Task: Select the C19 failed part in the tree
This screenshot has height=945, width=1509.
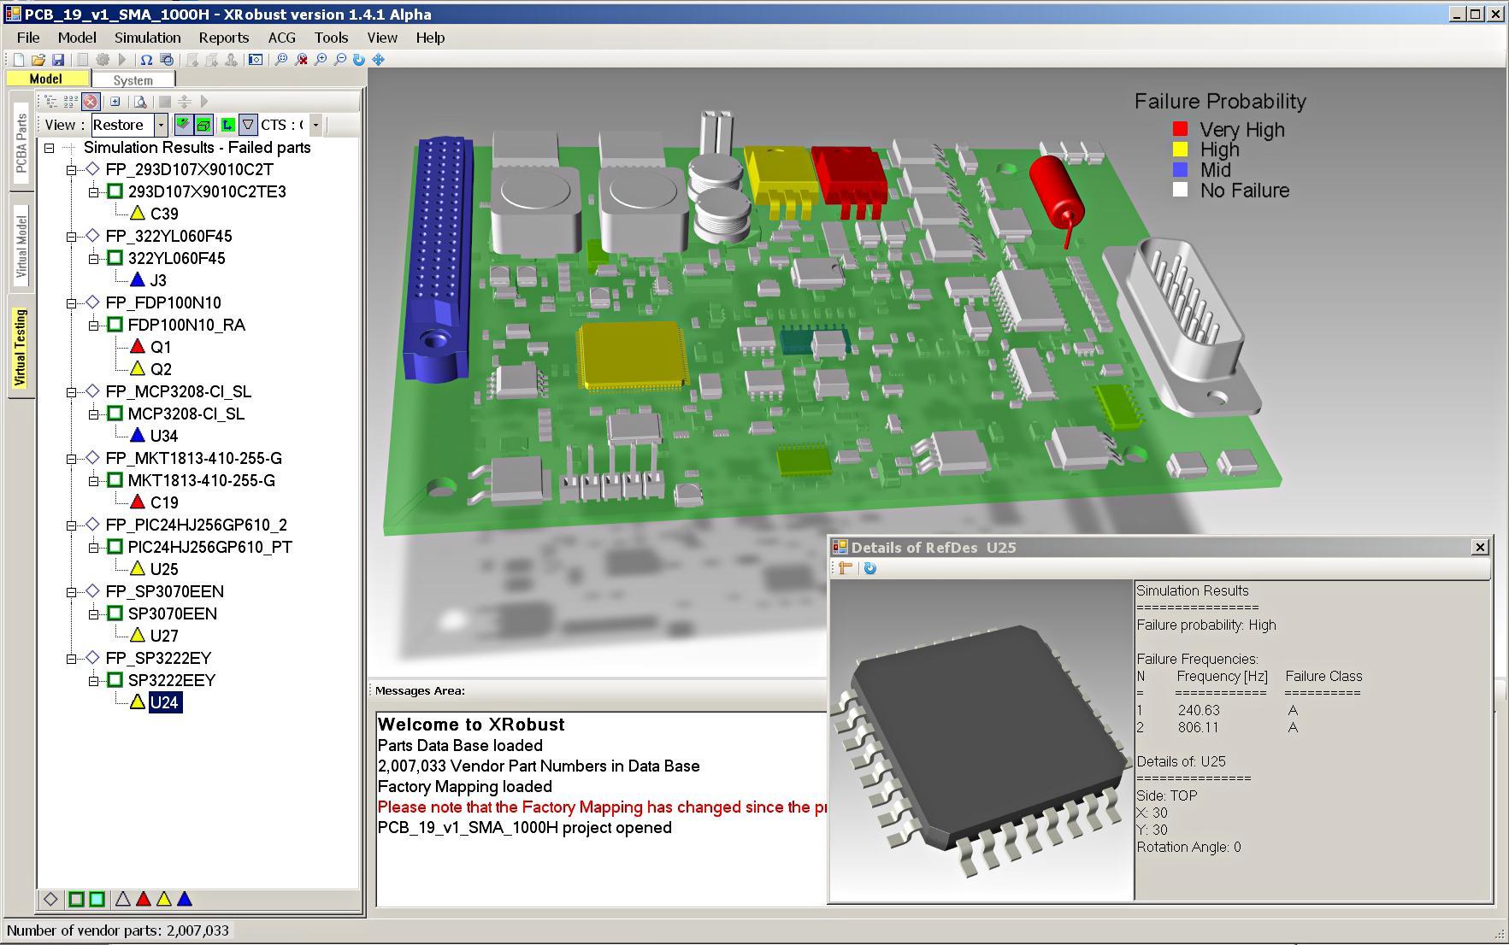Action: coord(163,502)
